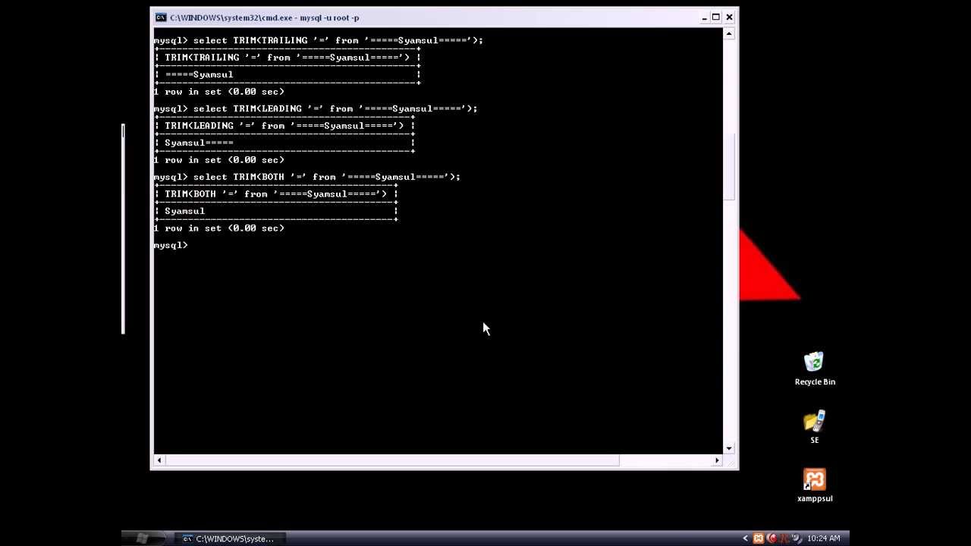This screenshot has height=546, width=971.
Task: Click the result value 'Syamsul====='
Action: pos(199,143)
